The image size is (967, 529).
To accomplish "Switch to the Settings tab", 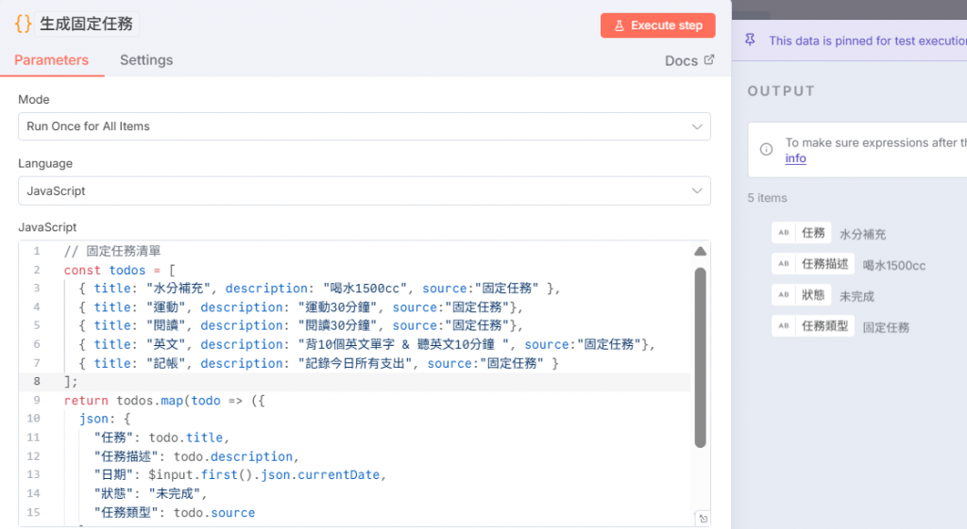I will pos(146,59).
